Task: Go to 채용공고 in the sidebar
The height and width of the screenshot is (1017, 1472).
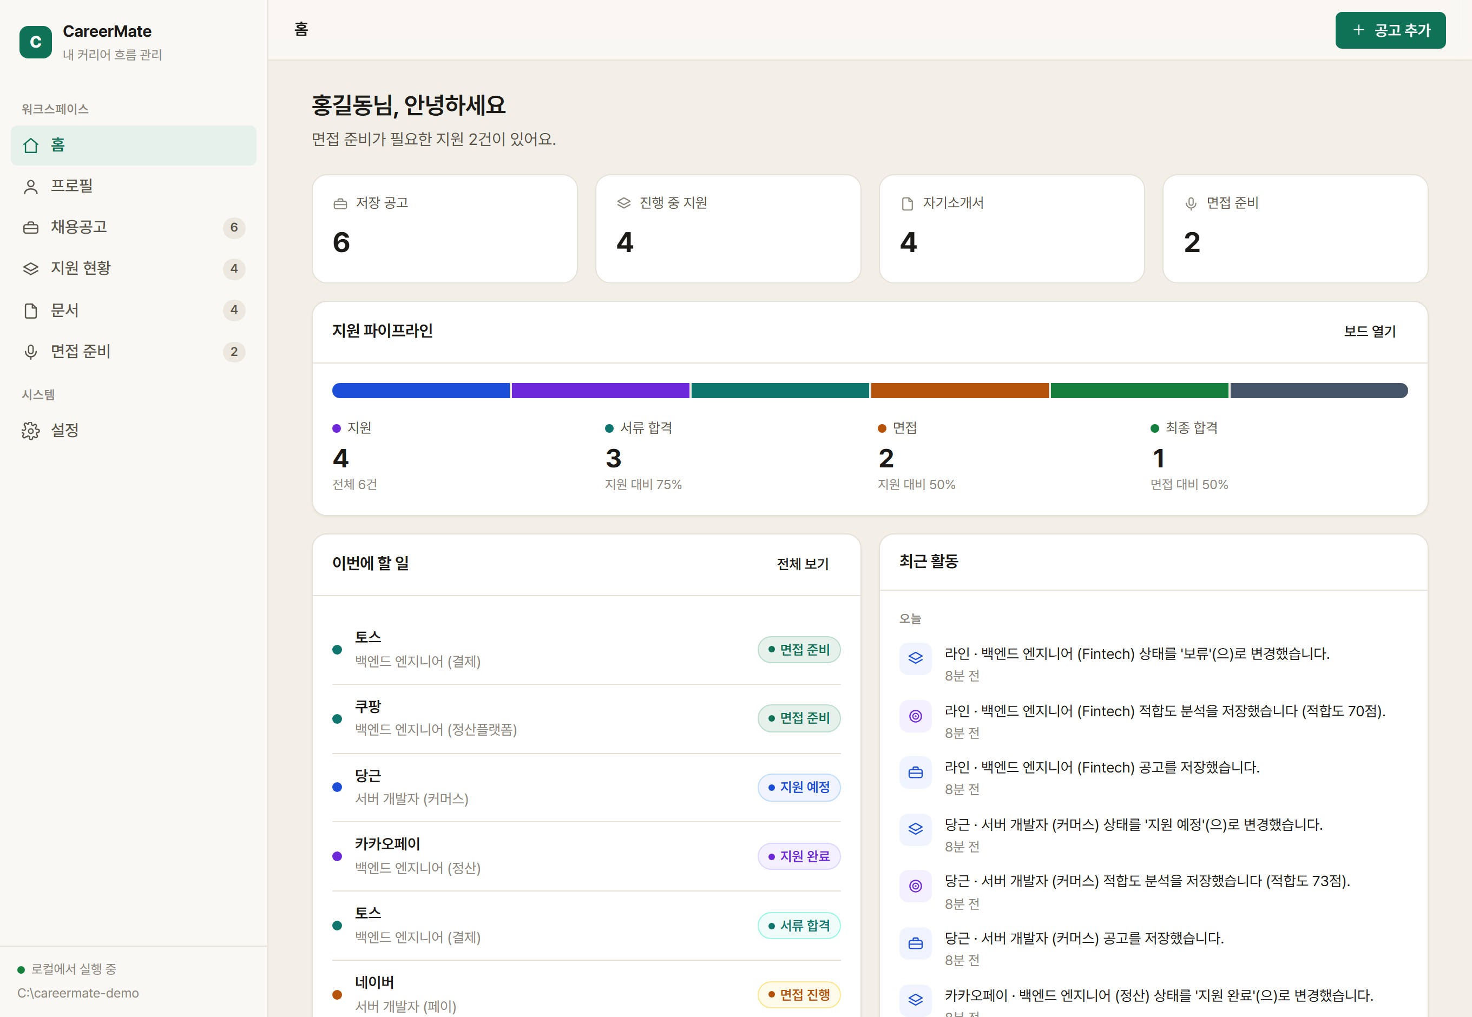Action: [134, 228]
